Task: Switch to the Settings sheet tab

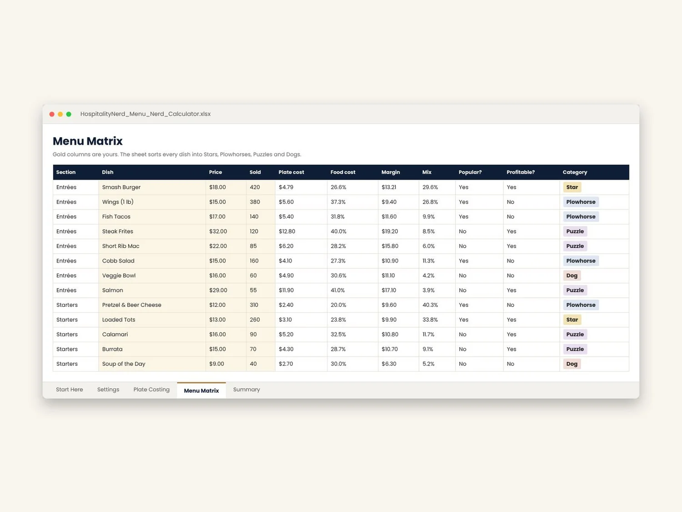Action: coord(108,390)
